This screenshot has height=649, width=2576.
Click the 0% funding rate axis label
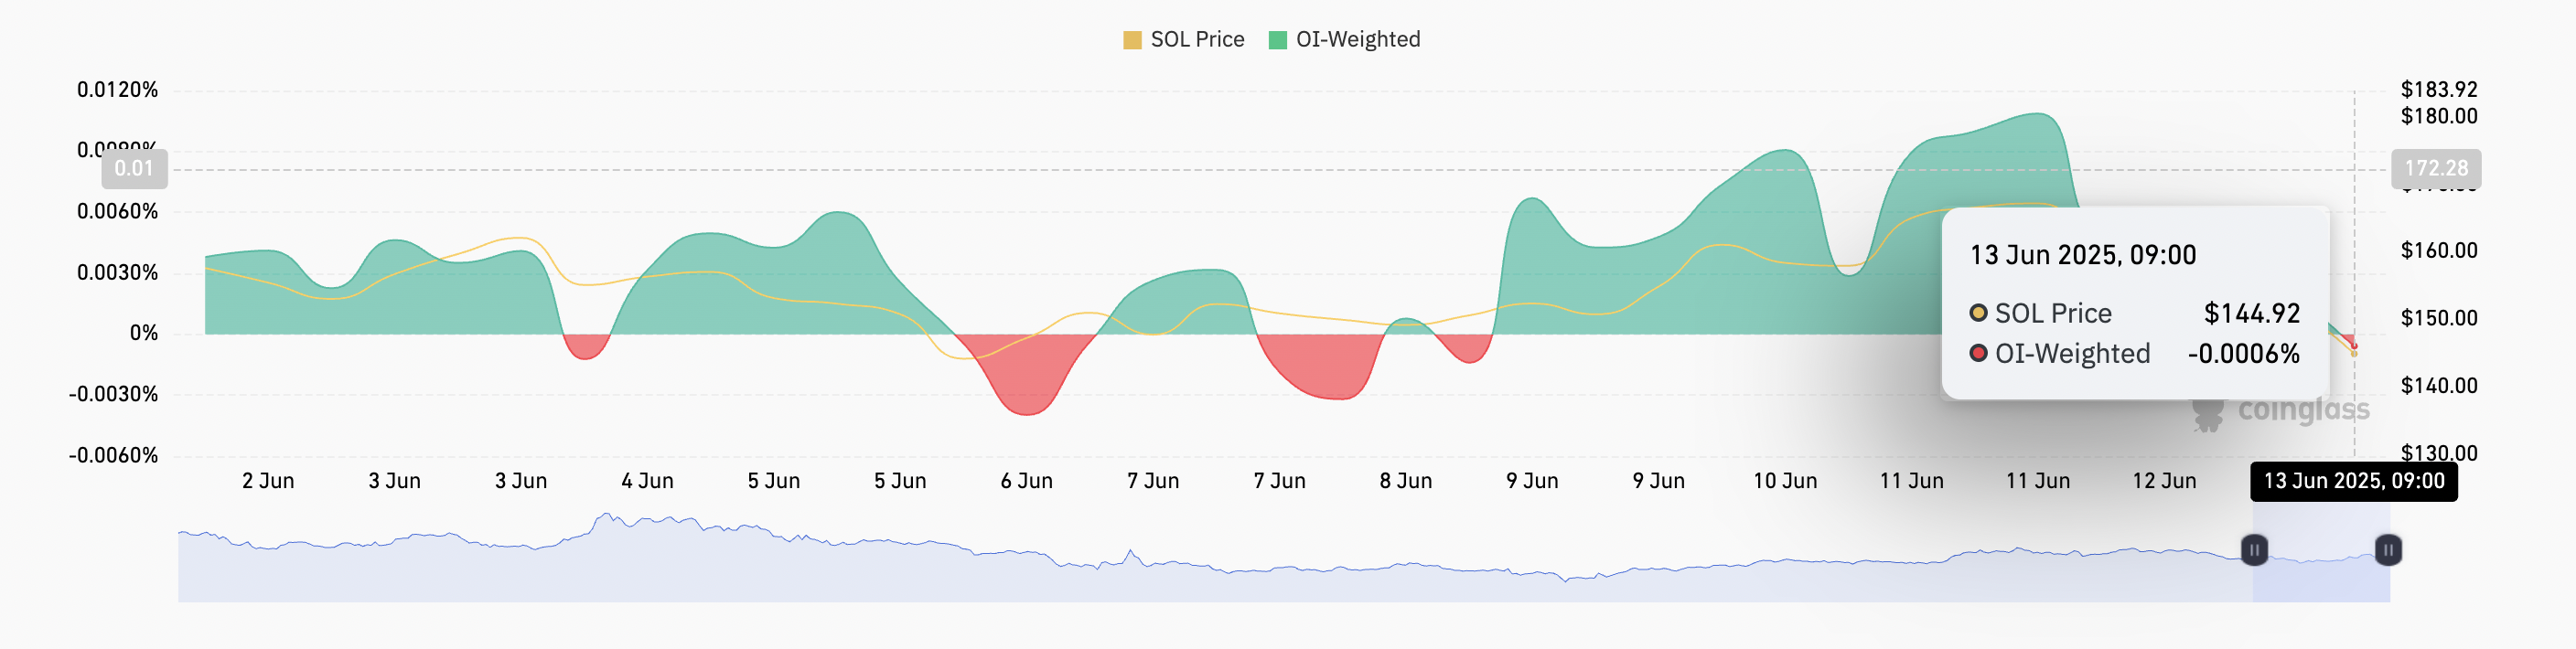(143, 333)
